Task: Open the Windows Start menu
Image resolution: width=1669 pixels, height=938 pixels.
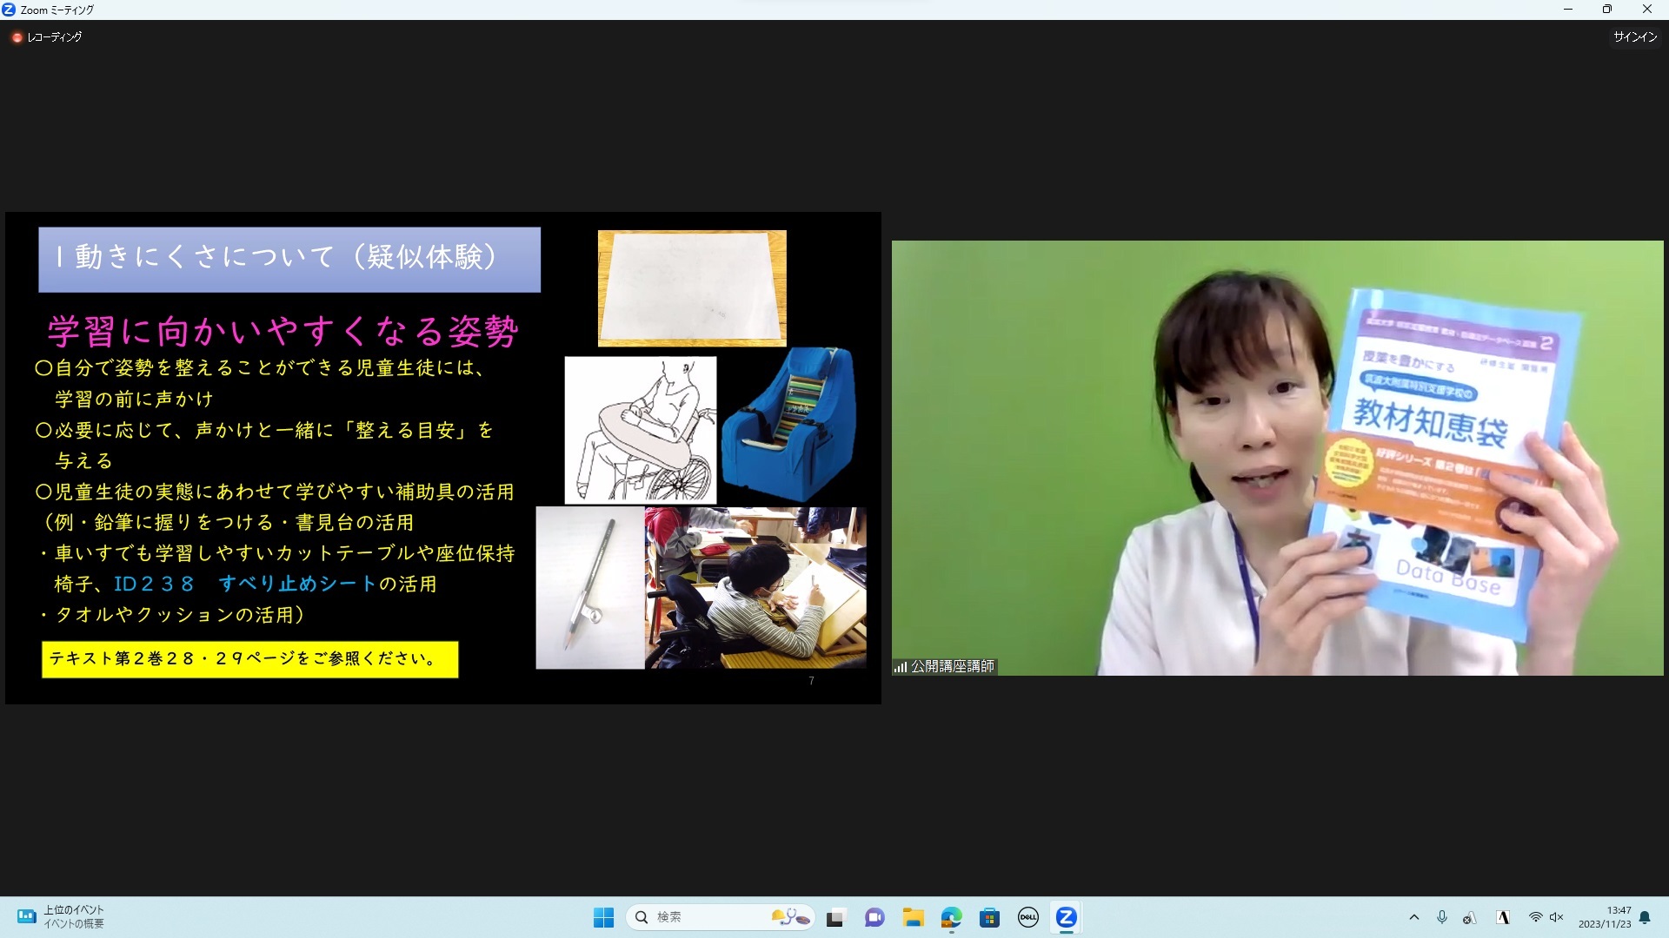Action: [603, 917]
